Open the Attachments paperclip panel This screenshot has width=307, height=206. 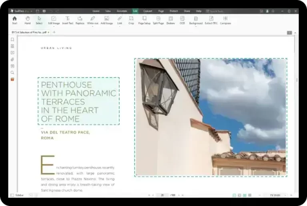[x=12, y=59]
